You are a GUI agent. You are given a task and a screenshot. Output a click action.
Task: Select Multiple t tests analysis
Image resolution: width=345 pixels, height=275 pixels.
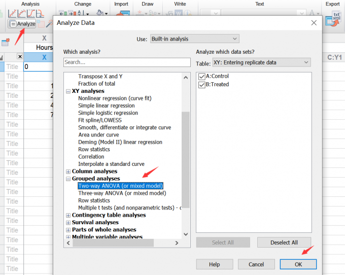point(130,208)
